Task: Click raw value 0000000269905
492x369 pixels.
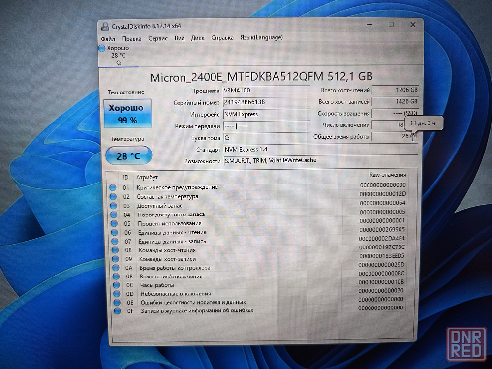Action: 382,230
